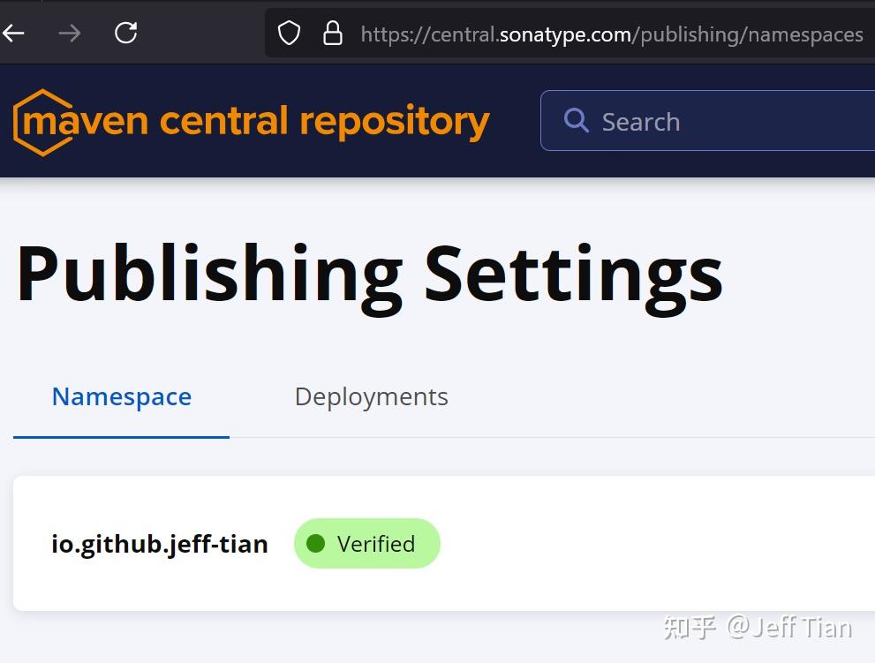Image resolution: width=875 pixels, height=663 pixels.
Task: Select the search magnifier icon
Action: click(577, 120)
